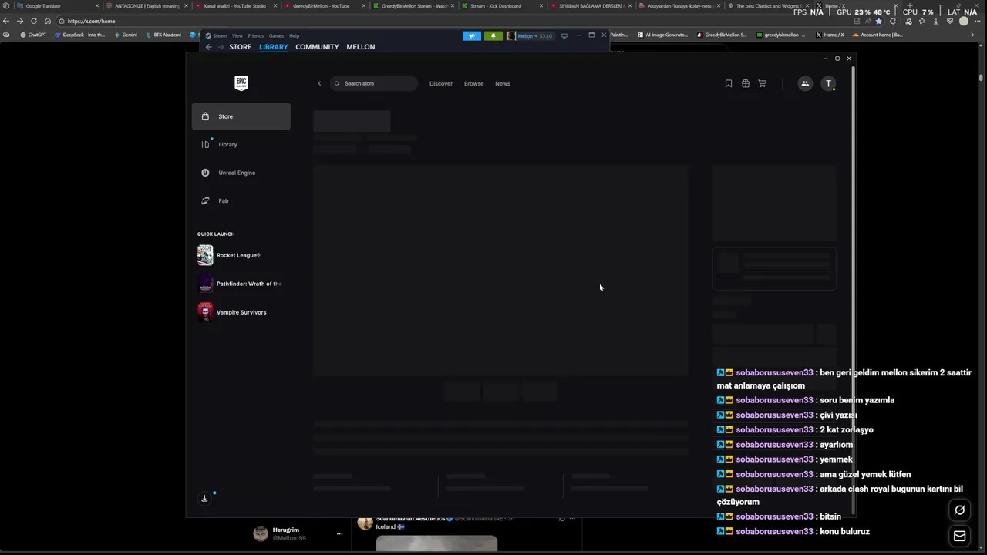Click the Steam back navigation arrow

pos(208,47)
